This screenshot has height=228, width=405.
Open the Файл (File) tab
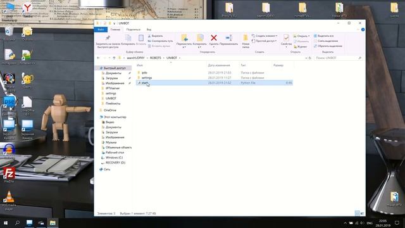click(x=101, y=30)
